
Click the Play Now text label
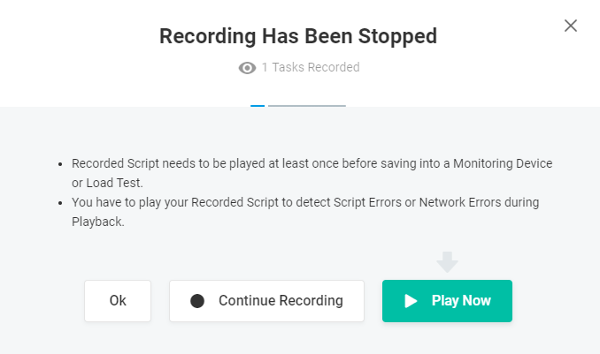pyautogui.click(x=461, y=301)
